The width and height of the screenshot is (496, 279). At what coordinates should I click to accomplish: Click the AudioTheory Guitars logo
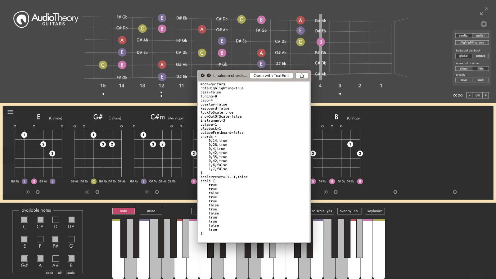pyautogui.click(x=46, y=19)
